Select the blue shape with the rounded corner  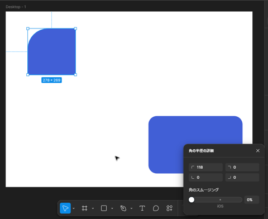pos(52,51)
